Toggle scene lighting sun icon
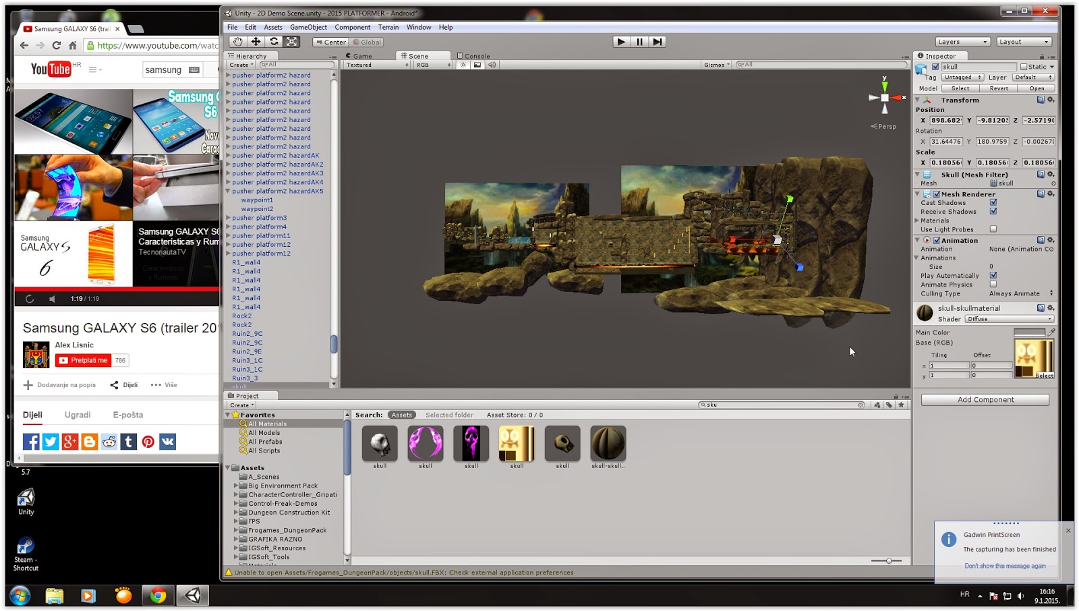This screenshot has width=1079, height=611. pos(463,65)
